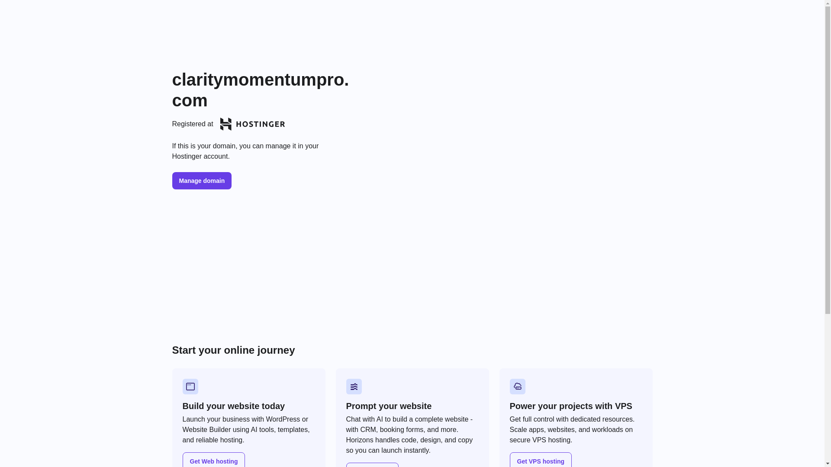This screenshot has width=831, height=467.
Task: Click the Registered at label
Action: [x=193, y=124]
